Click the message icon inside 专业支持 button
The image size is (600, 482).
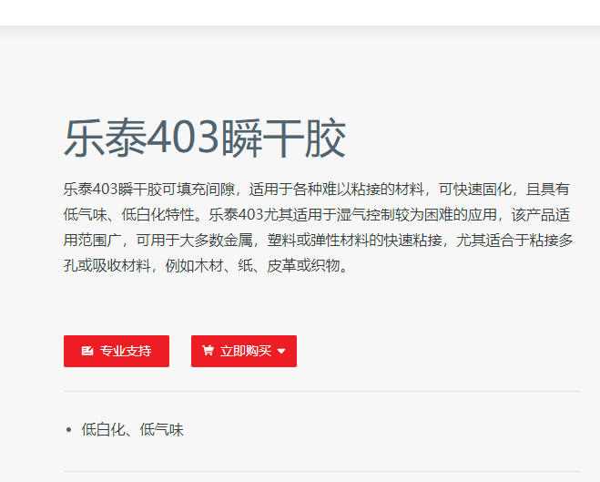click(x=87, y=351)
